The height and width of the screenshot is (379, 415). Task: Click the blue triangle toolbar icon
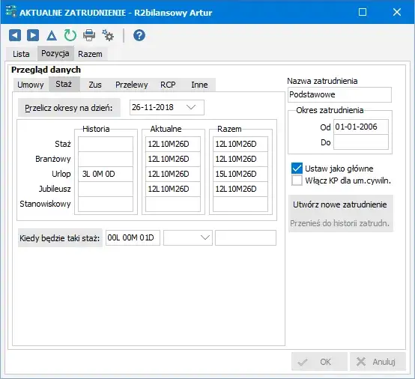52,35
